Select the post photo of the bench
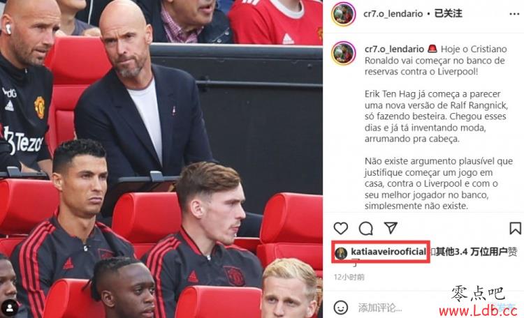The height and width of the screenshot is (318, 524). click(x=161, y=159)
